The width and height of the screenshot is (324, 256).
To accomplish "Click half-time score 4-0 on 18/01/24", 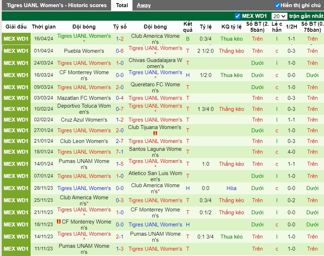I will click(x=291, y=152).
